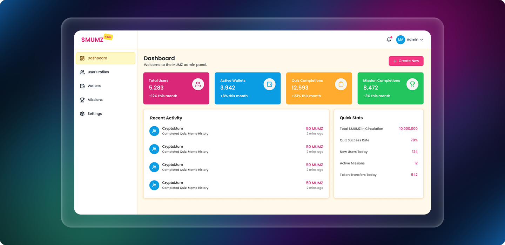The image size is (505, 245).
Task: Click the Total $MUMZ in Circulation row
Action: pyautogui.click(x=378, y=129)
